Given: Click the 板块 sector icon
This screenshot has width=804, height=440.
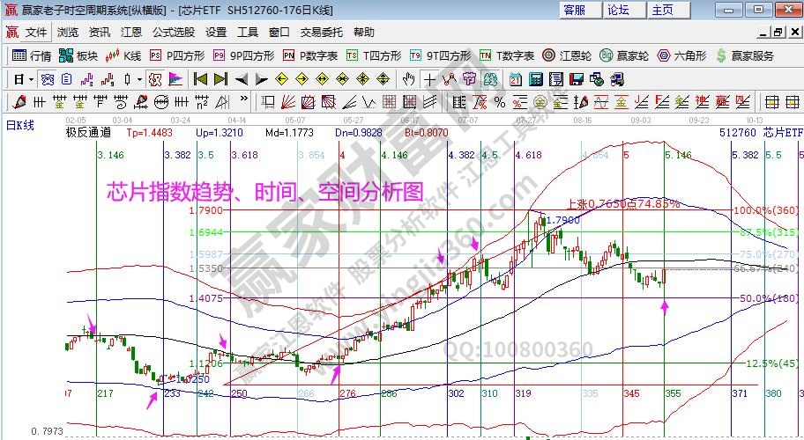Looking at the screenshot, I should pyautogui.click(x=78, y=55).
